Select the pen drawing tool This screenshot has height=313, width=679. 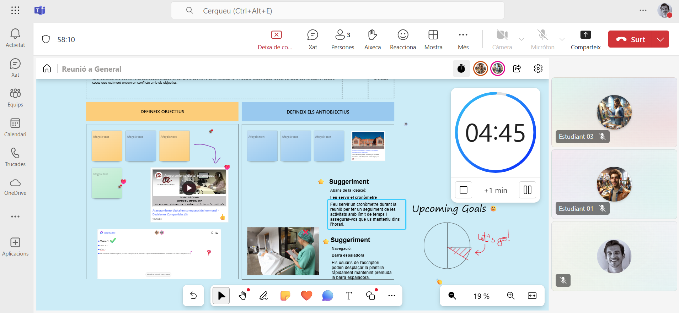point(263,296)
